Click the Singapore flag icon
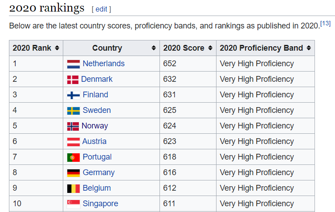The width and height of the screenshot is (335, 212). pyautogui.click(x=73, y=204)
